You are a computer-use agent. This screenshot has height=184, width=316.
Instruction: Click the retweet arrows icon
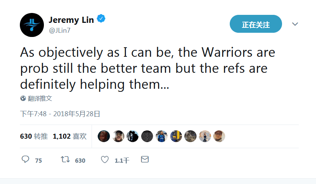[x=65, y=159]
